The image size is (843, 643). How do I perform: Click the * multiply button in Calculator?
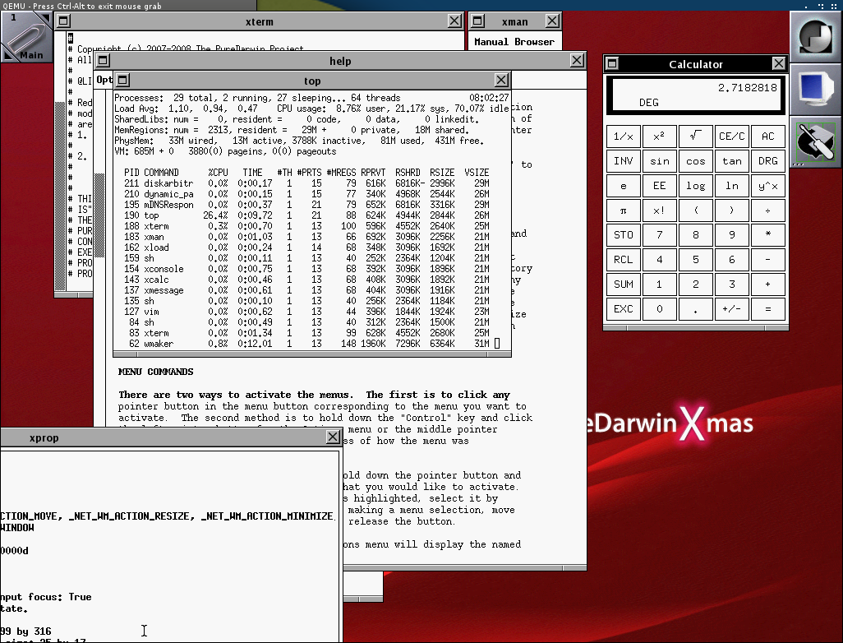(767, 235)
